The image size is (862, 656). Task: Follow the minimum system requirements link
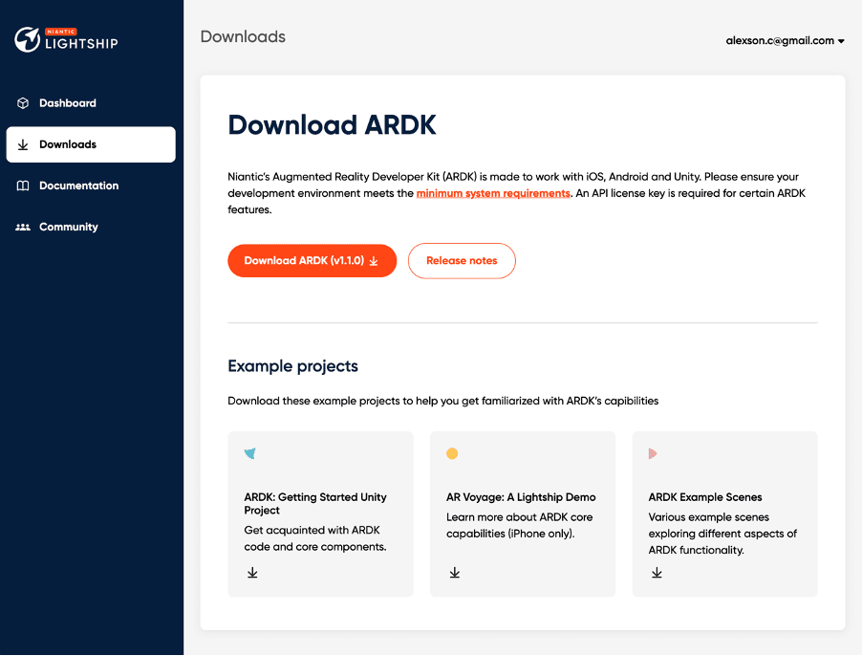click(493, 193)
